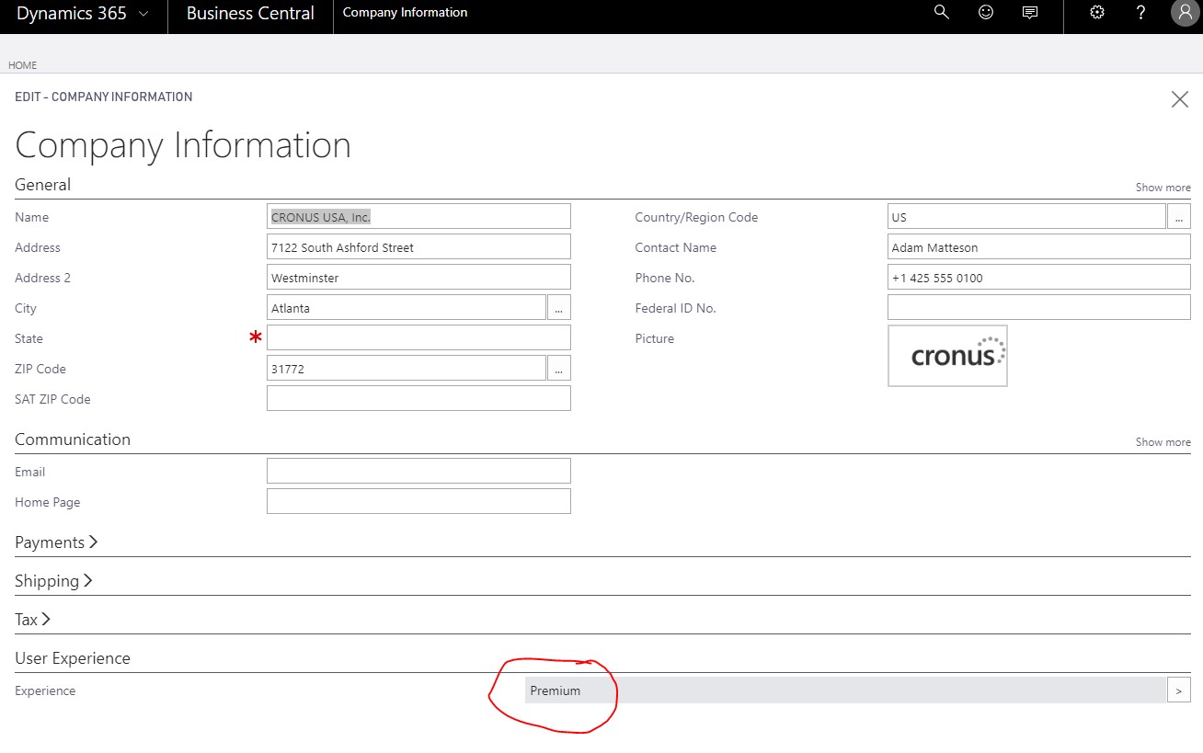Click the Name field CRONUS USA, Inc.
1203x753 pixels.
click(418, 217)
